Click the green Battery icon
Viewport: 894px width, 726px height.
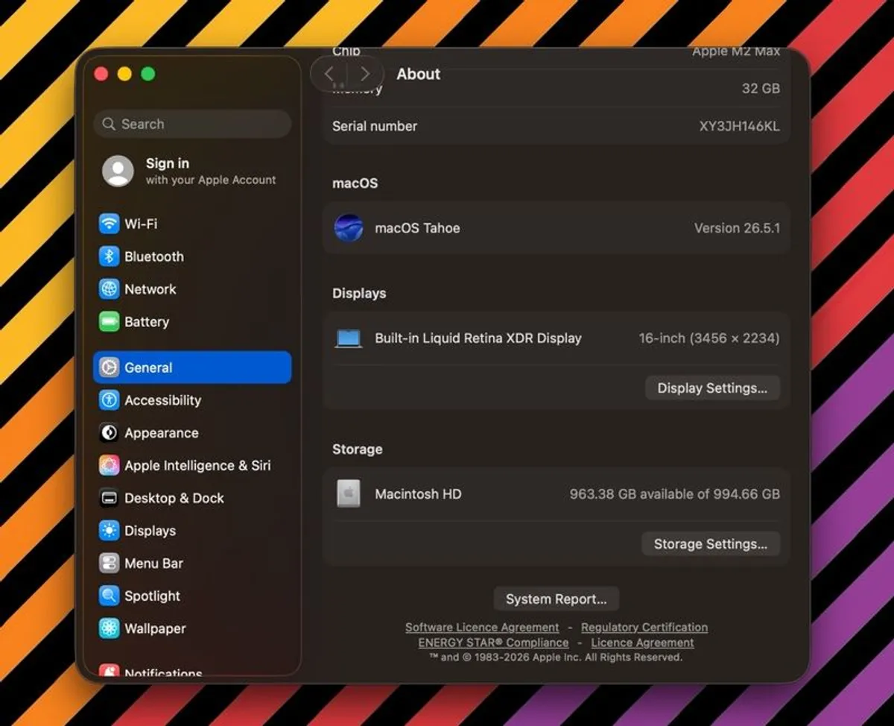[x=110, y=322]
